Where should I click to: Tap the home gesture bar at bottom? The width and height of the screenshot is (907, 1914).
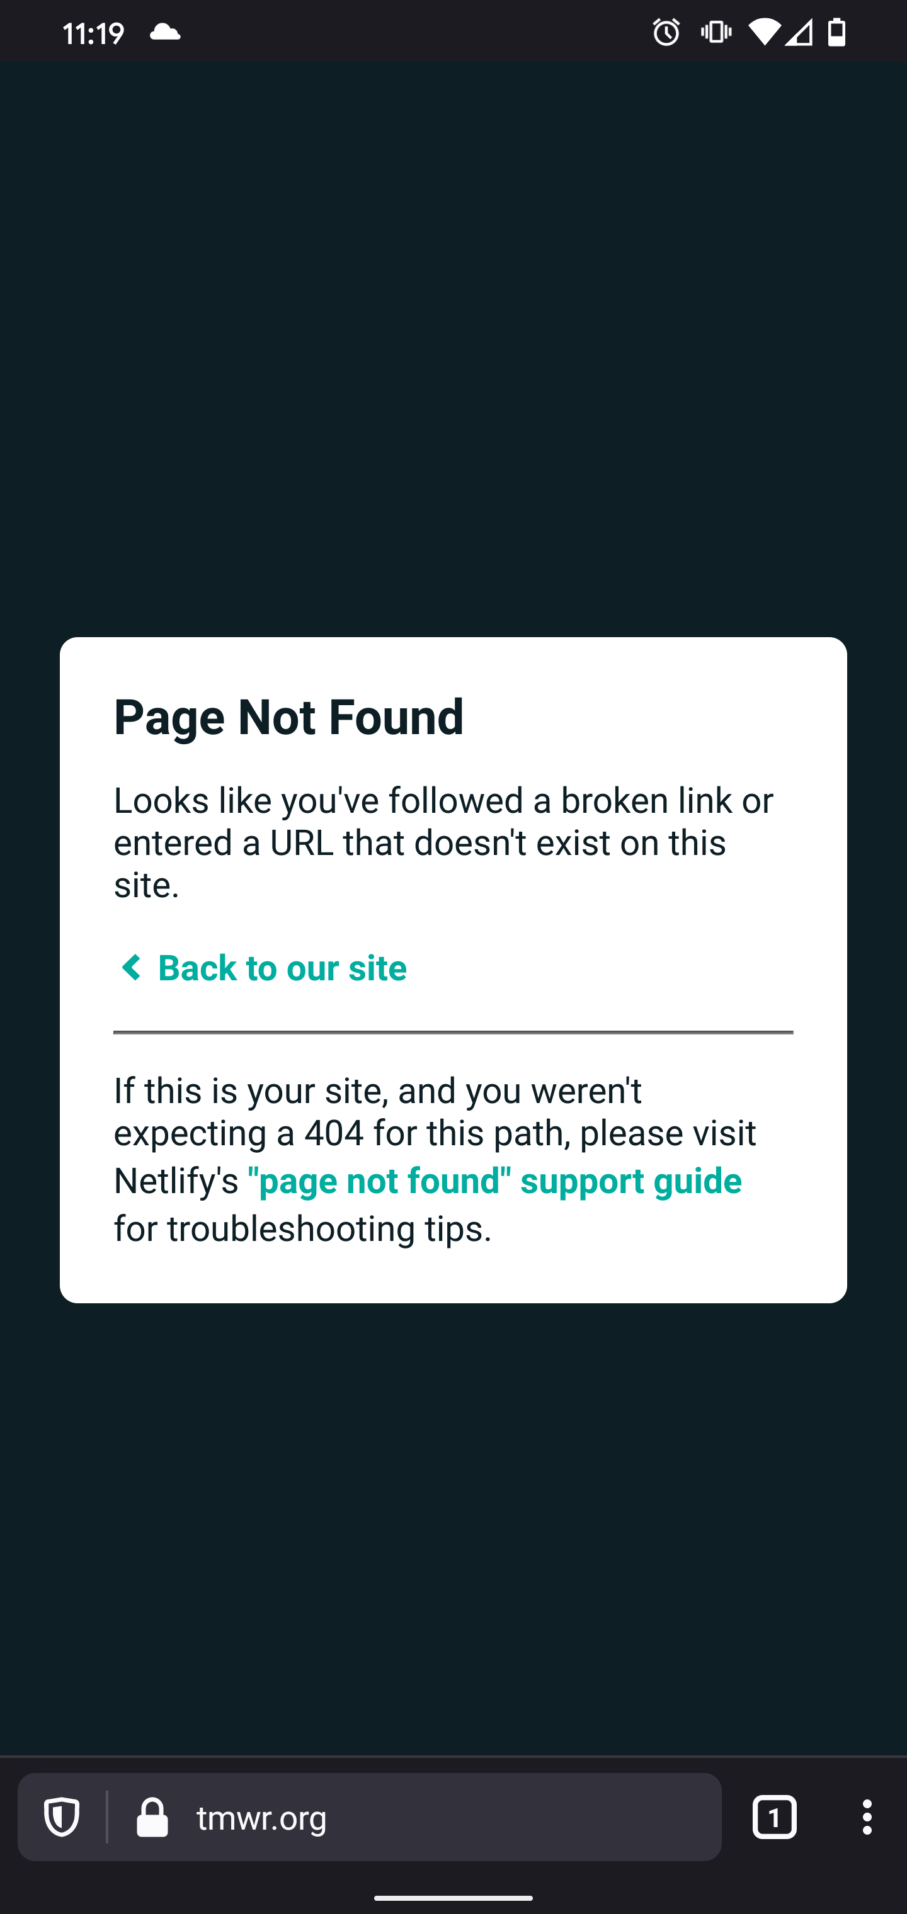pos(453,1899)
